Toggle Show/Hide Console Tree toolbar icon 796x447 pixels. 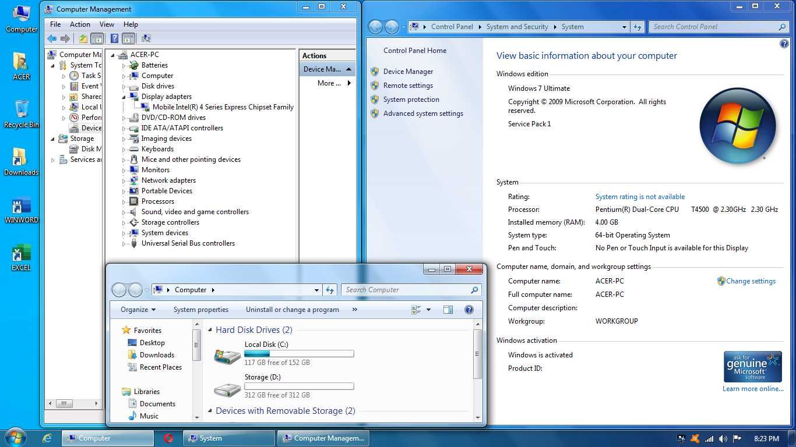point(97,38)
